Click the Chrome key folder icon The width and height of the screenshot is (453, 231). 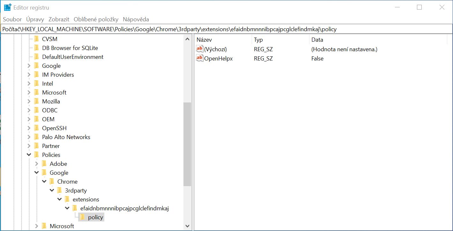click(x=52, y=181)
